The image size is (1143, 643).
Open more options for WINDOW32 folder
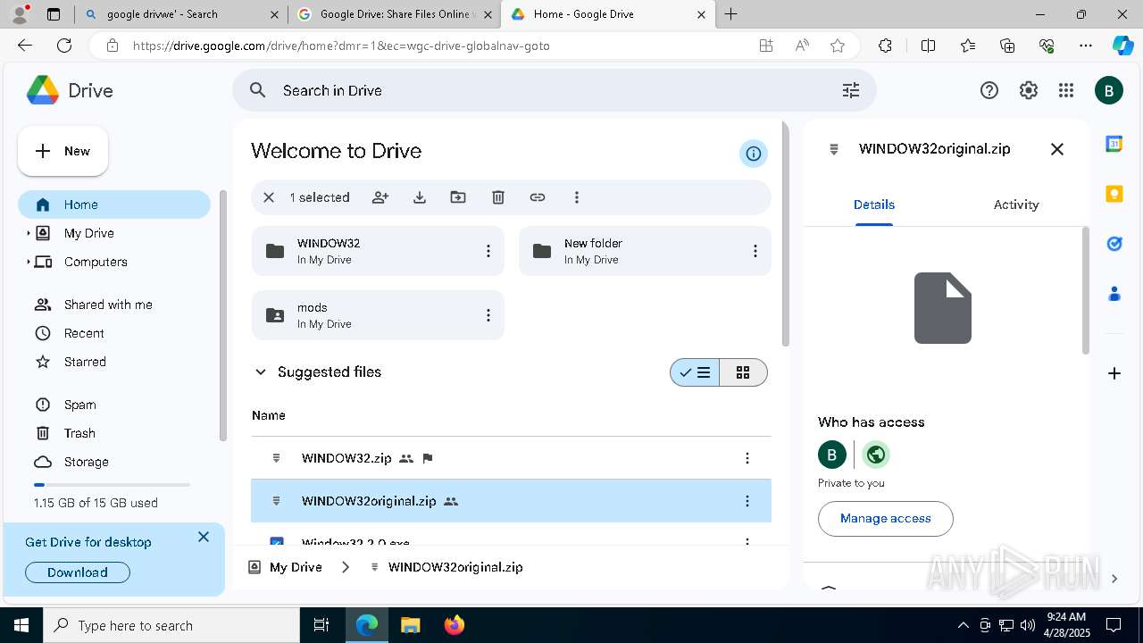point(488,251)
